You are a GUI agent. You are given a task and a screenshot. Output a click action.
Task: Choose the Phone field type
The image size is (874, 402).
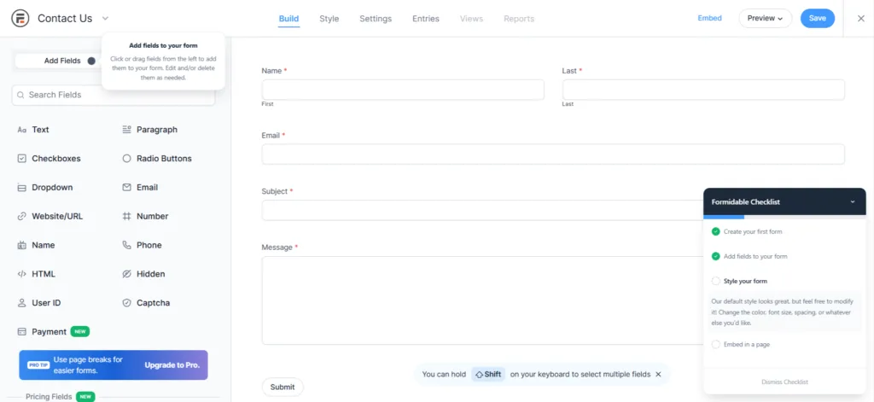142,245
